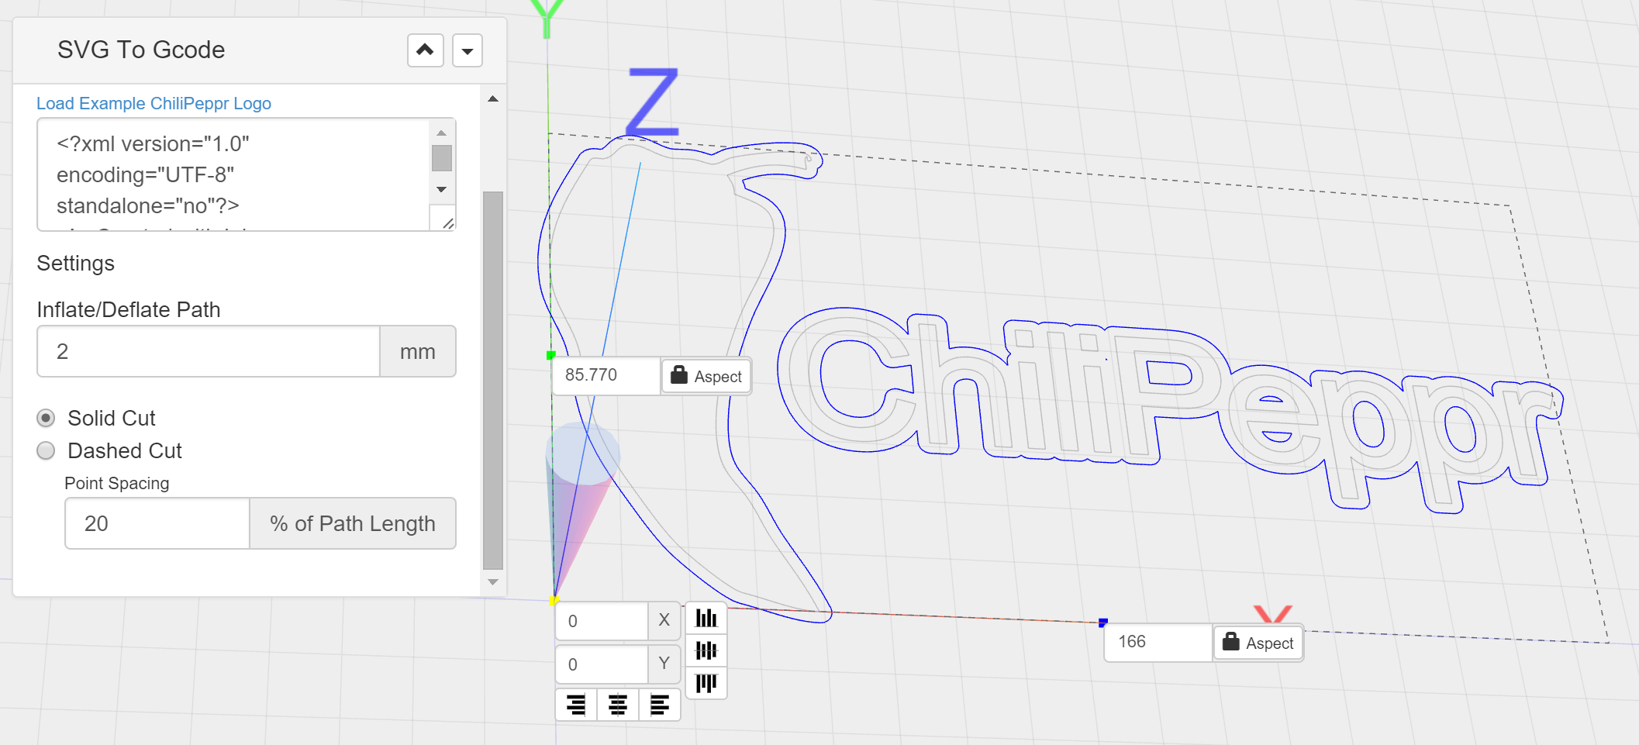Click the align top icon
Viewport: 1639px width, 745px height.
[x=706, y=682]
